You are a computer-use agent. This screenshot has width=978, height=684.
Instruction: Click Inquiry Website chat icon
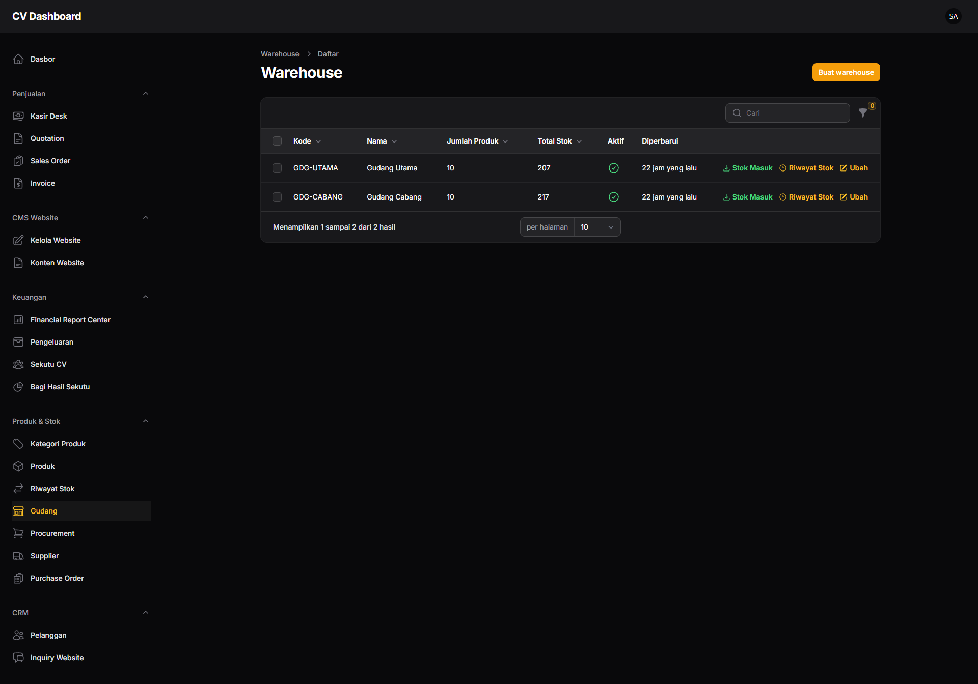click(18, 658)
